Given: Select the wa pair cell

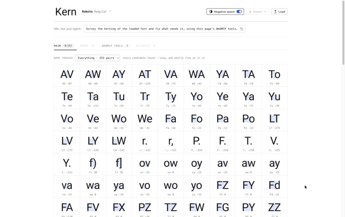Looking at the screenshot, I should coord(93,187).
